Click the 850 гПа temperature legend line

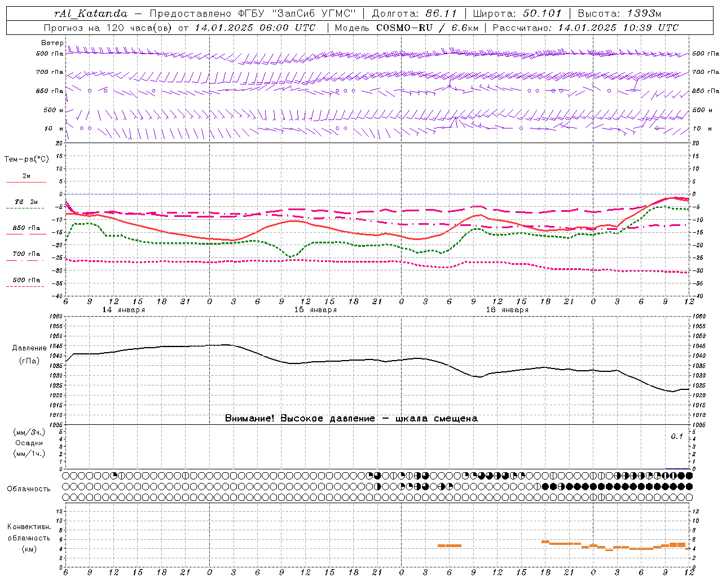pos(26,234)
